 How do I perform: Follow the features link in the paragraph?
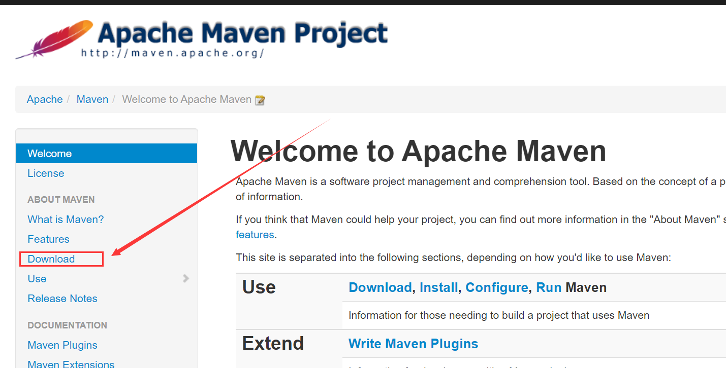coord(255,235)
